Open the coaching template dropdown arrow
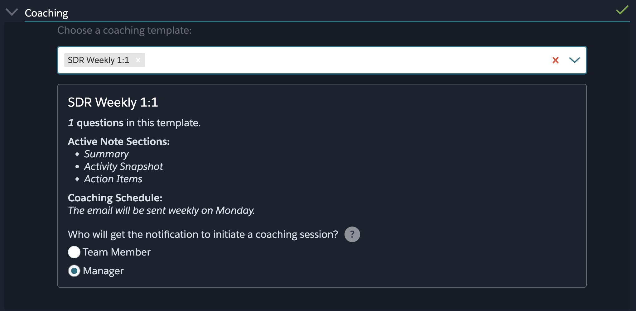This screenshot has width=636, height=311. tap(574, 60)
